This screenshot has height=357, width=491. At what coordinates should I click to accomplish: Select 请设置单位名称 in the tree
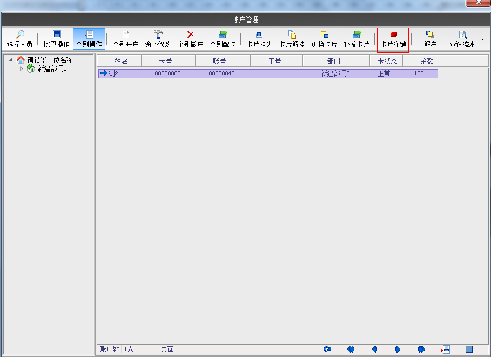(50, 60)
